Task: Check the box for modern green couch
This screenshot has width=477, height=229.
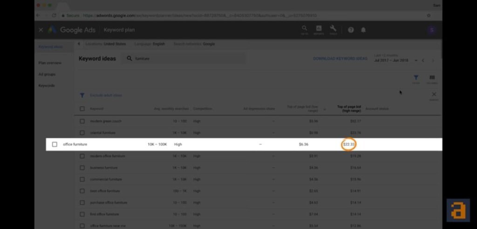Action: (82, 121)
